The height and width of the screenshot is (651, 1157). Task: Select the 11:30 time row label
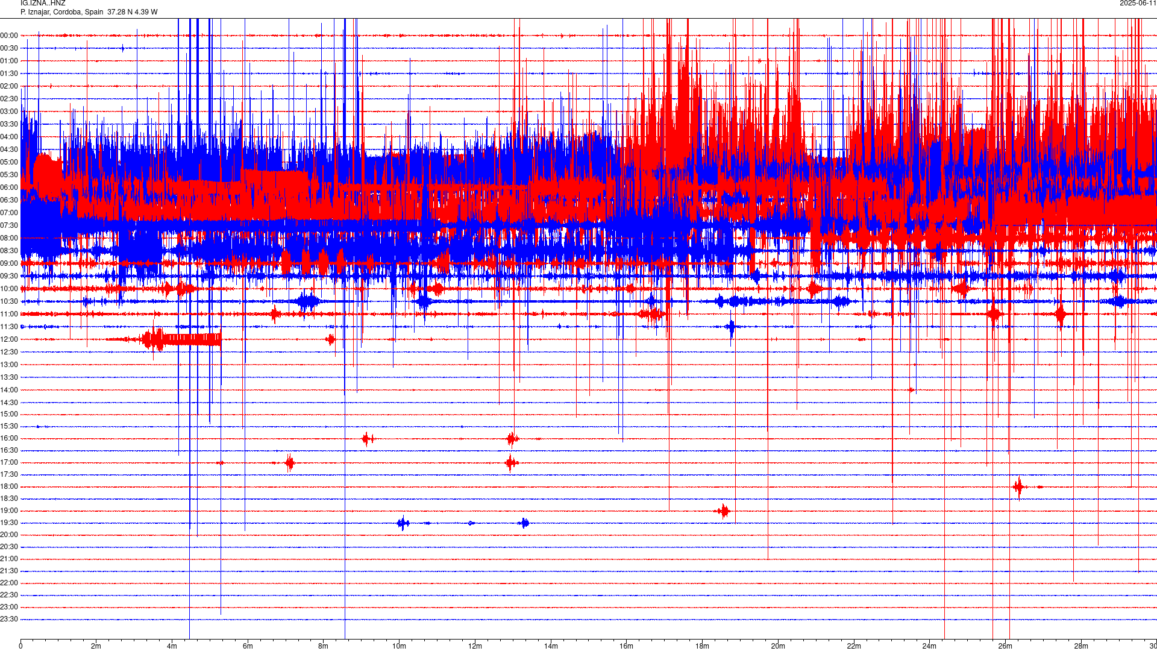click(9, 327)
